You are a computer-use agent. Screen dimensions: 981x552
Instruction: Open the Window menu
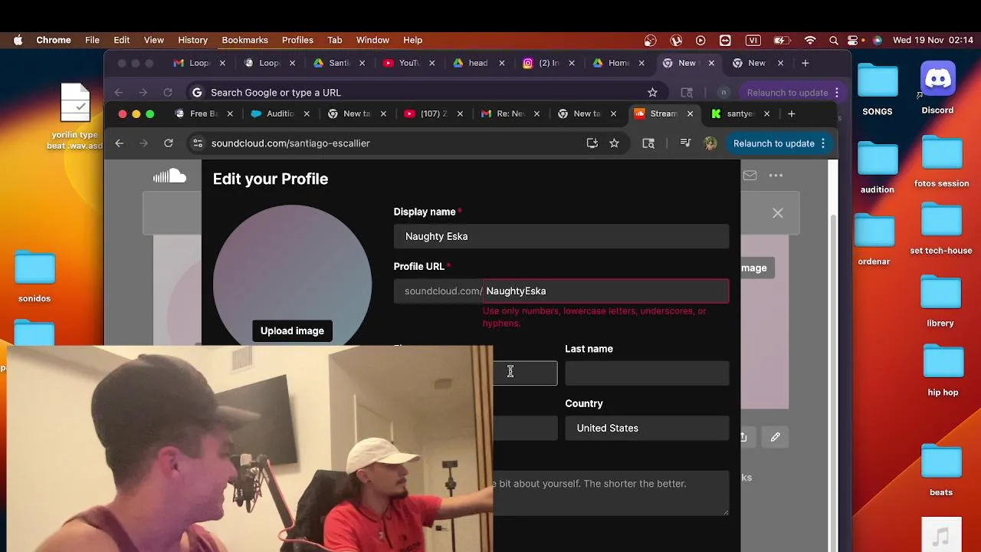click(372, 40)
